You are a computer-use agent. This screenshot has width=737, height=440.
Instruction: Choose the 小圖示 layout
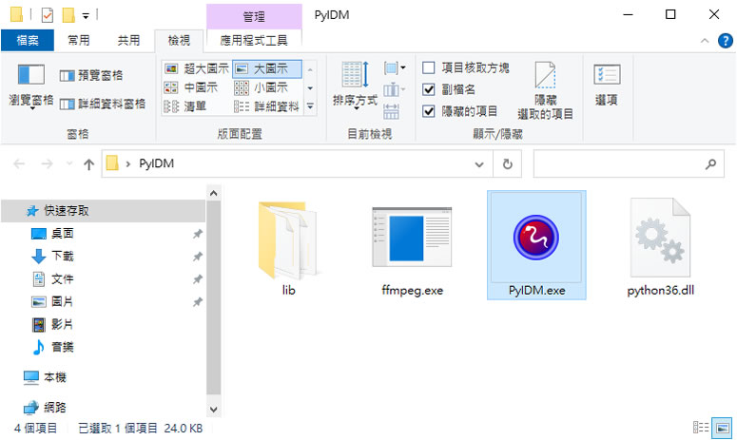point(261,87)
